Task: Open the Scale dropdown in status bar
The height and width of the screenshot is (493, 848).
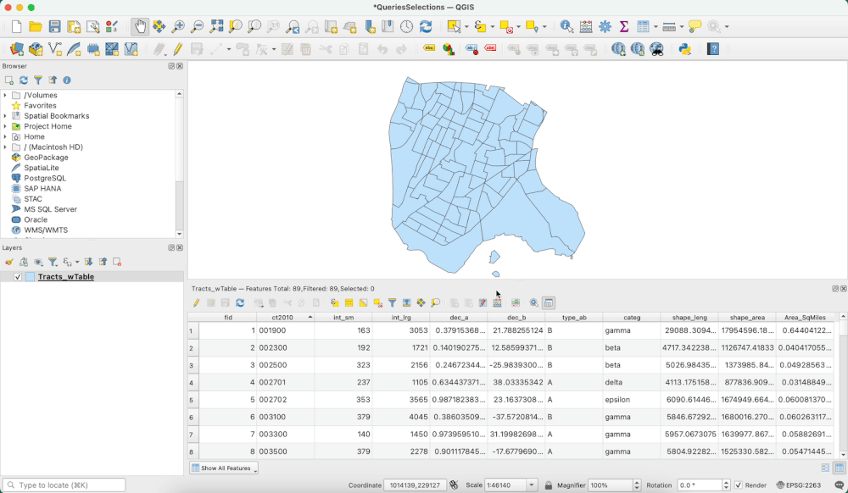Action: point(532,485)
